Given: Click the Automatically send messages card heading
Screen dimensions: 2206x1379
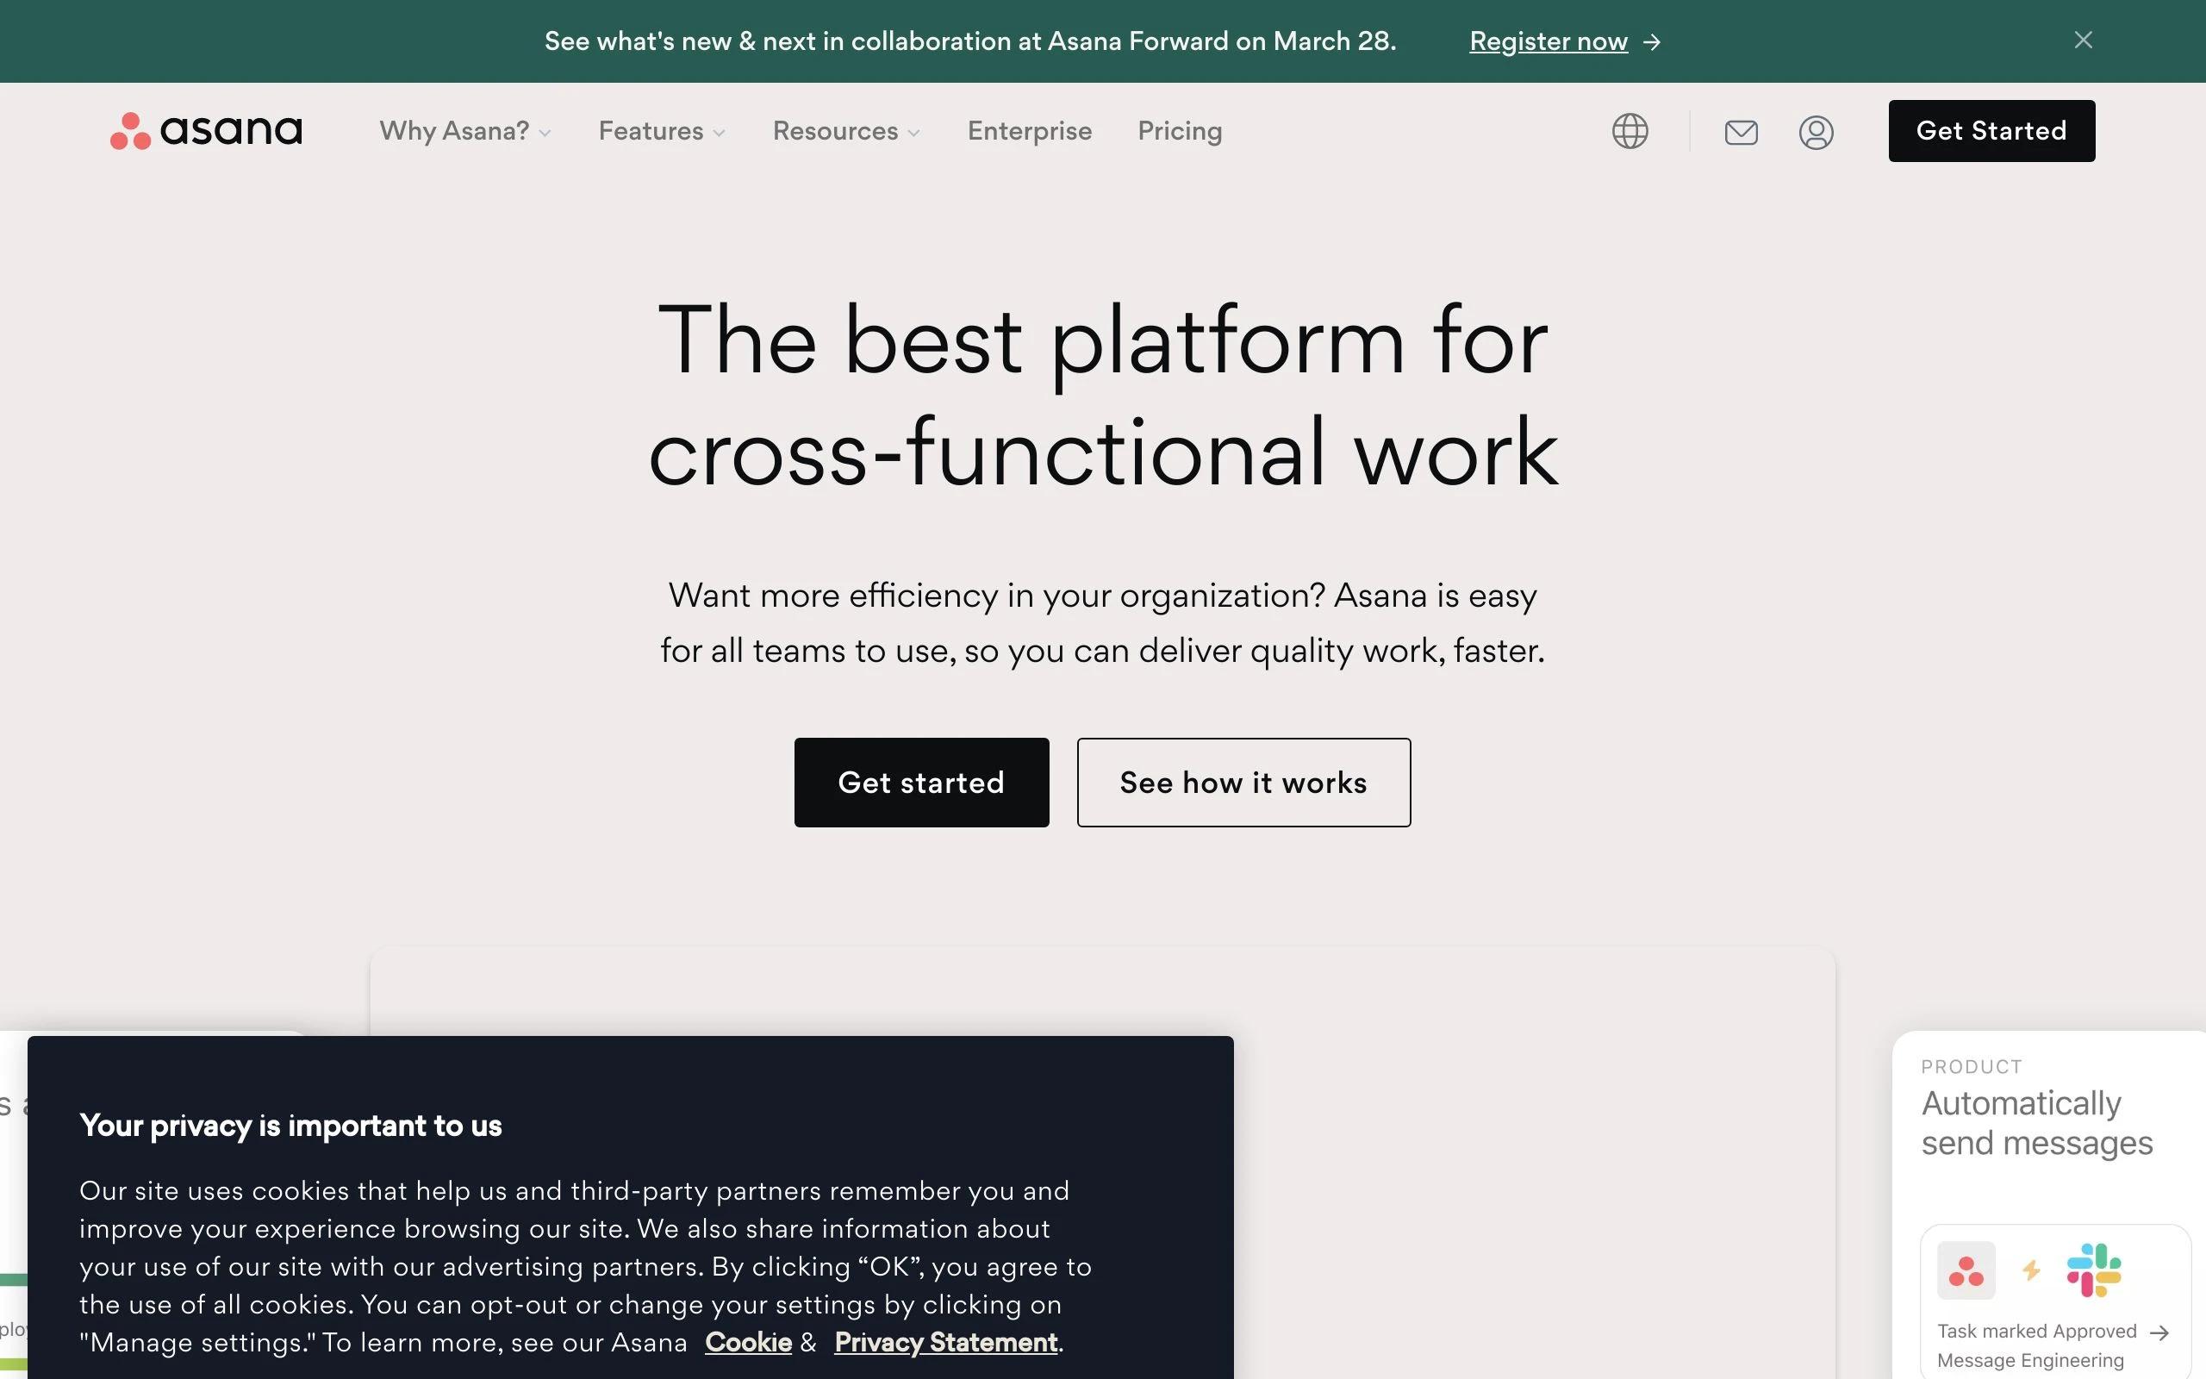Looking at the screenshot, I should point(2036,1123).
